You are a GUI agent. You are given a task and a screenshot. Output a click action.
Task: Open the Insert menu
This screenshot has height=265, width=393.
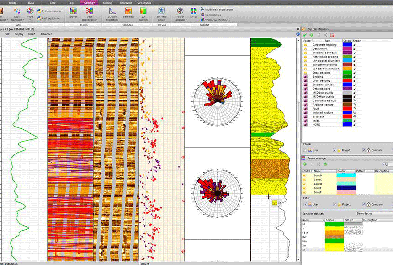coord(32,34)
